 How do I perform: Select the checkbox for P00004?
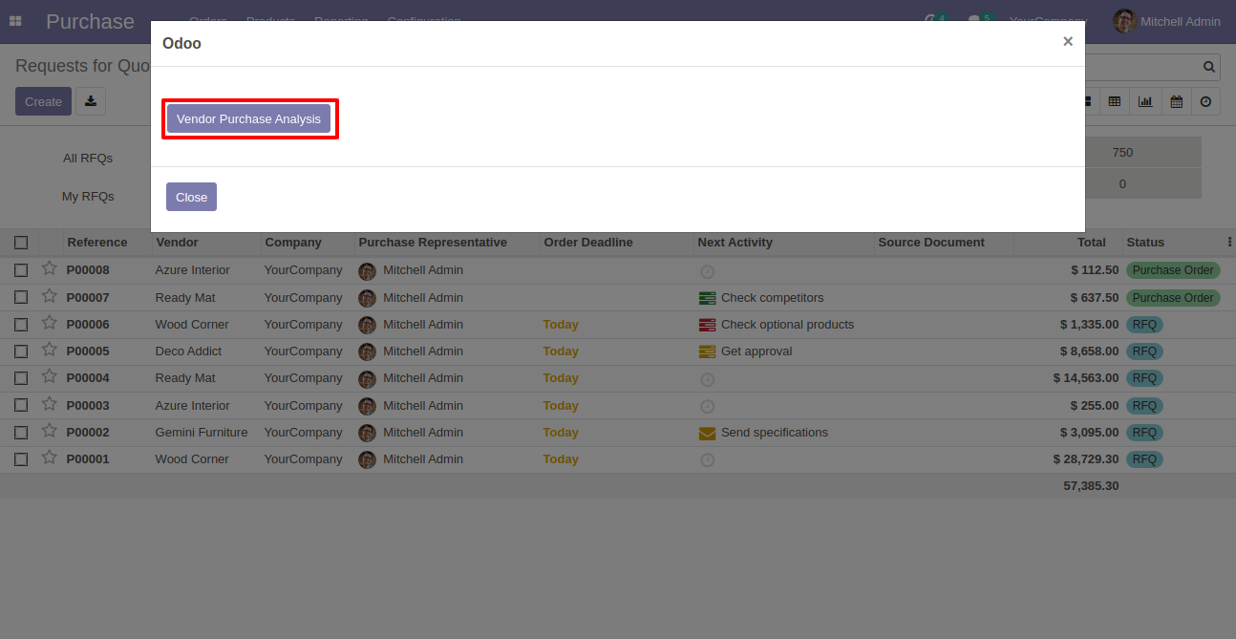(x=21, y=378)
